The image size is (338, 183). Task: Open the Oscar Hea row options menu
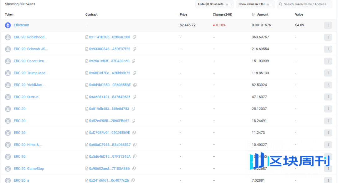pos(328,61)
